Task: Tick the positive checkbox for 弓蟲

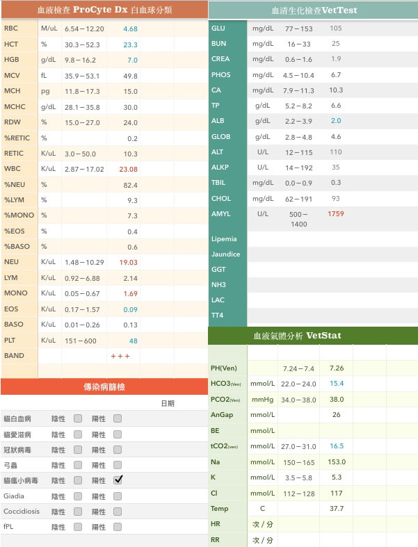Action: (118, 465)
